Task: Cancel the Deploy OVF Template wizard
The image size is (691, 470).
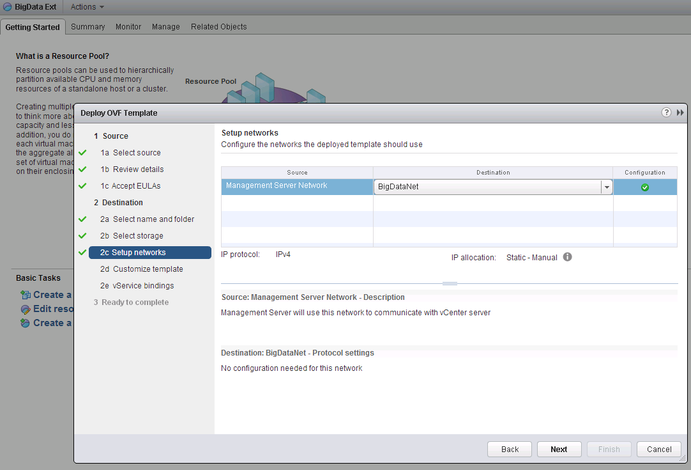Action: point(658,449)
